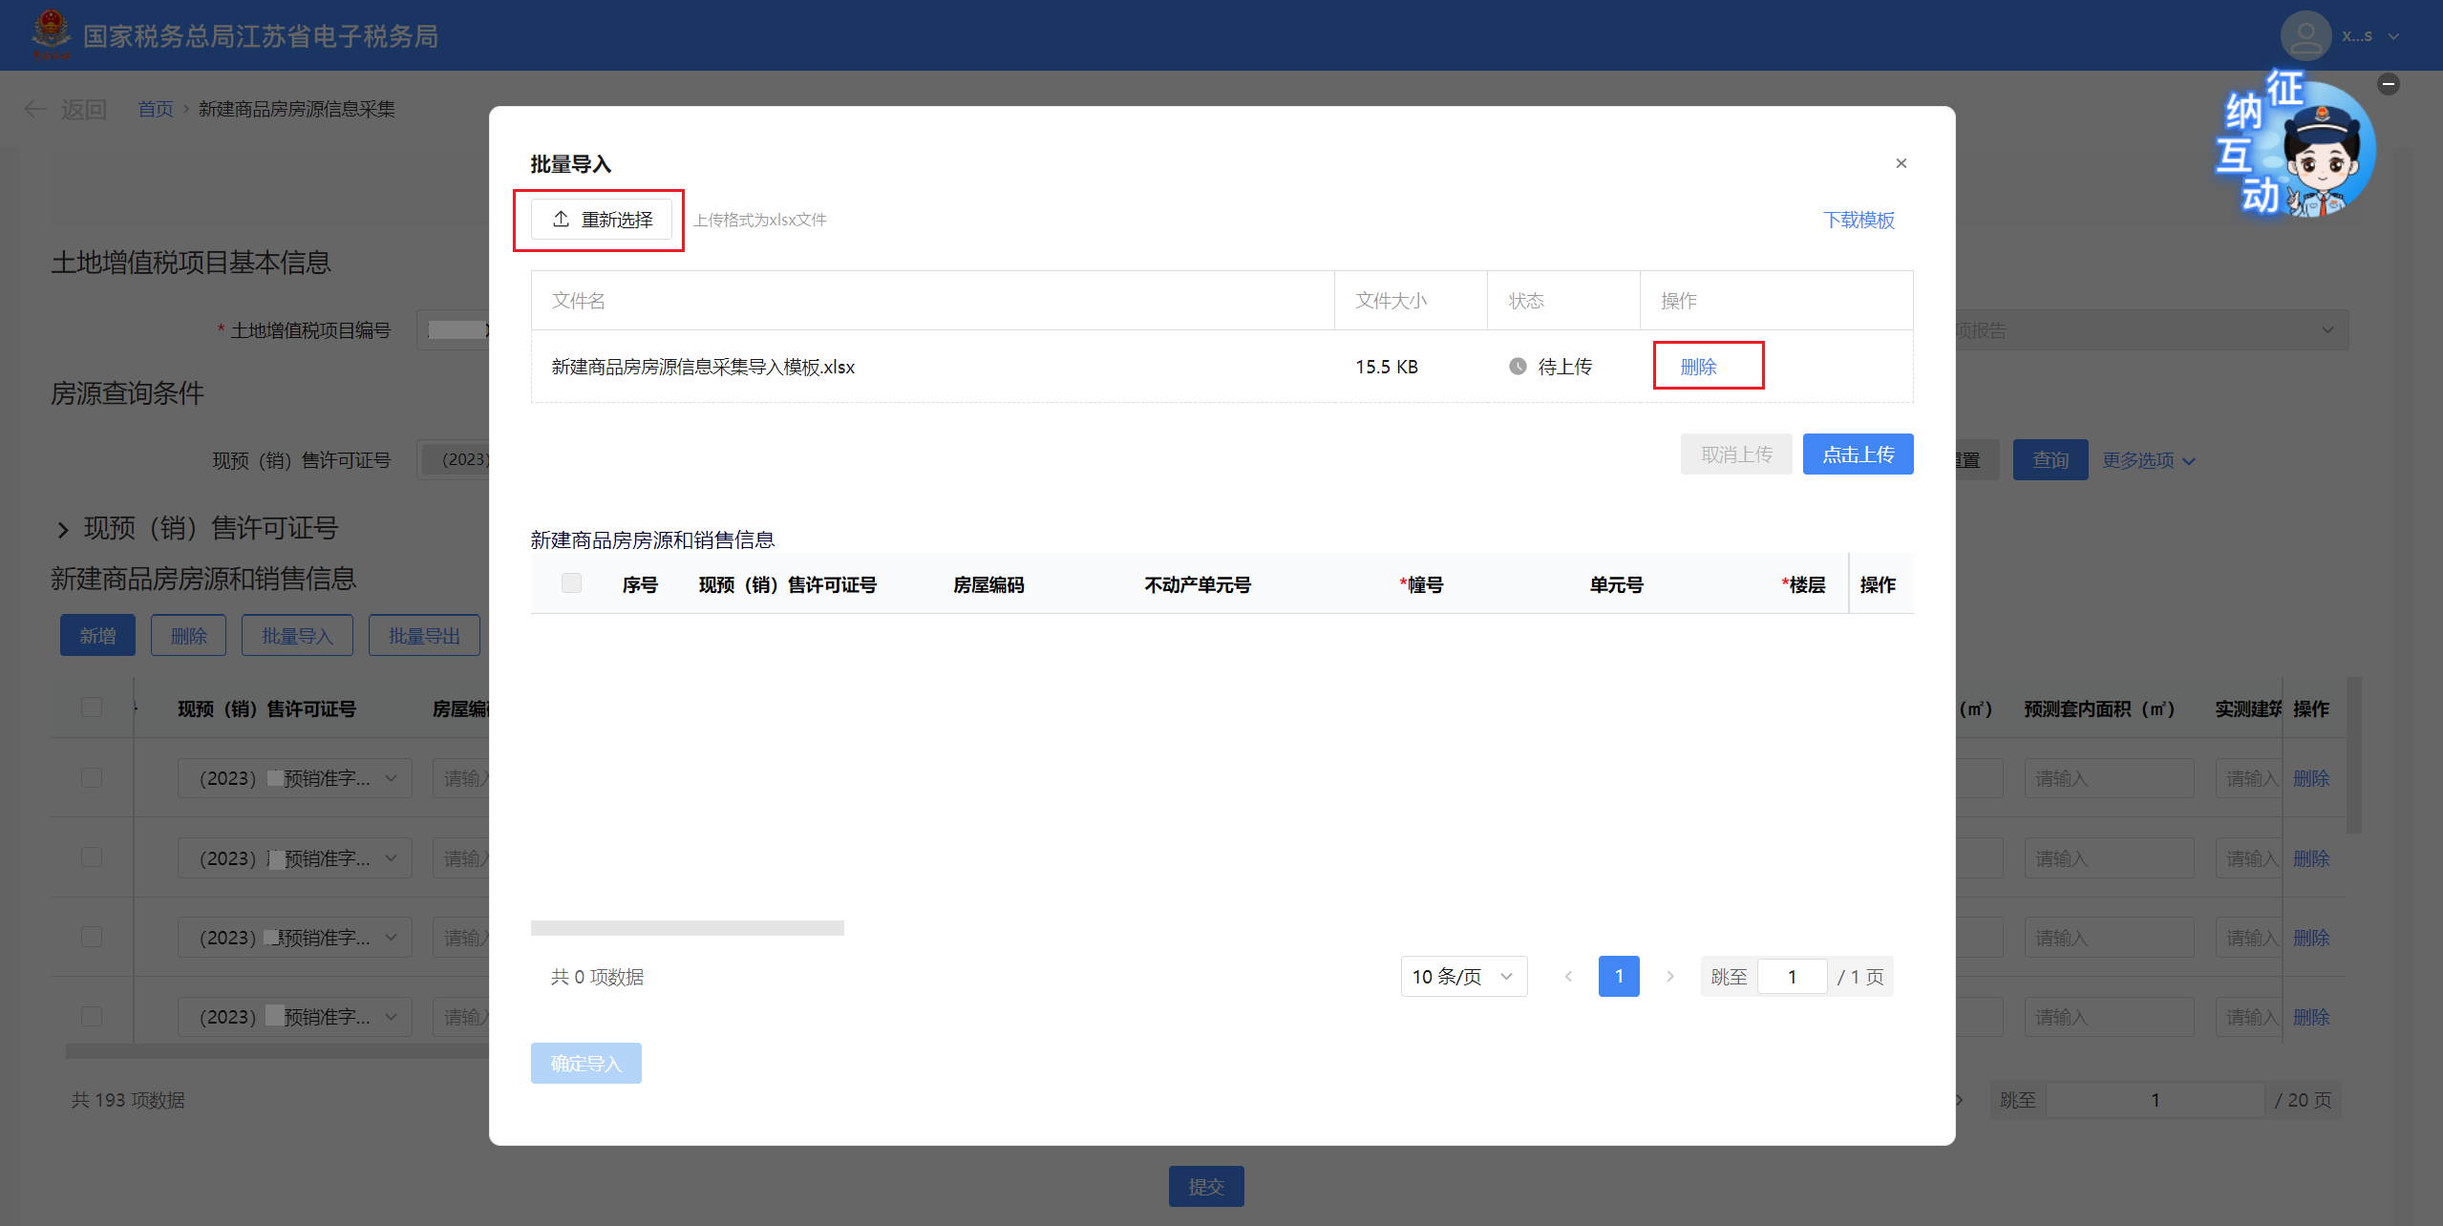
Task: Click the 下载模板 link
Action: [x=1858, y=220]
